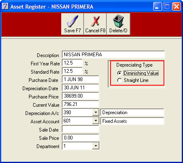Click the Depreciation A/c code 390 field

[x=77, y=113]
